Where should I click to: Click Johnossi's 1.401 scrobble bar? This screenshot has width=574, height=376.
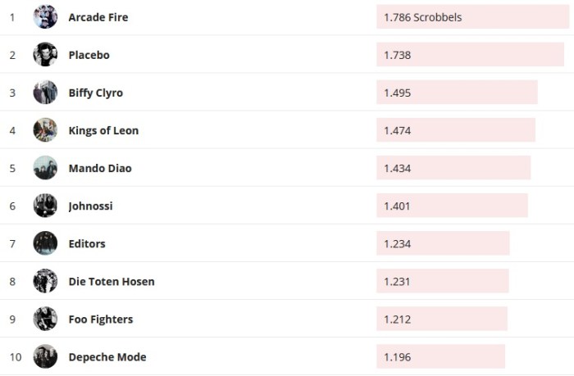[452, 206]
